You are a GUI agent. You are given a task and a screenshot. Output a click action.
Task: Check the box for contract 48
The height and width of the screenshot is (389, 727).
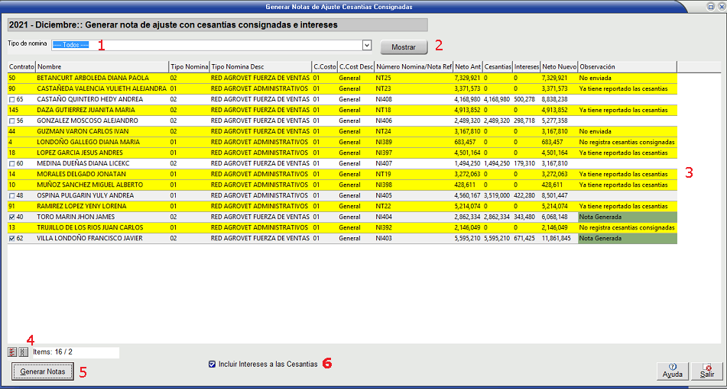11,195
